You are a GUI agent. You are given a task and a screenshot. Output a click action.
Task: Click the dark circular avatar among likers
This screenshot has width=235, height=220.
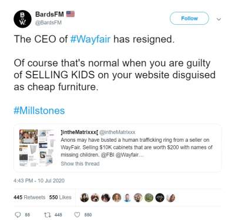[160, 198]
